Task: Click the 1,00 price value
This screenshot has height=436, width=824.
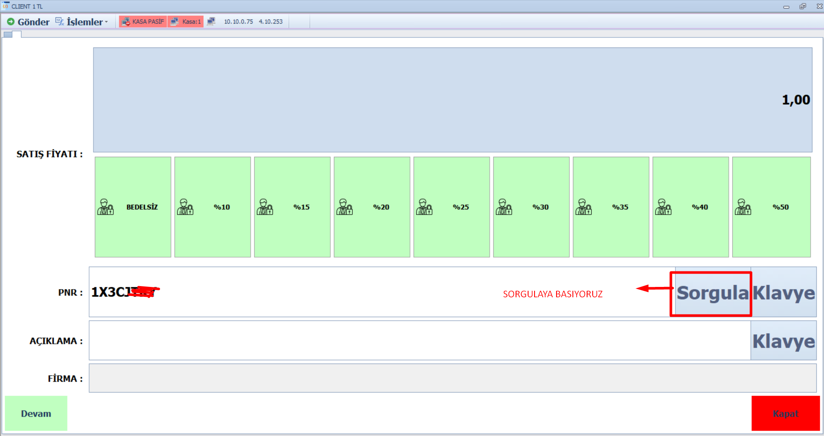Action: pos(796,100)
